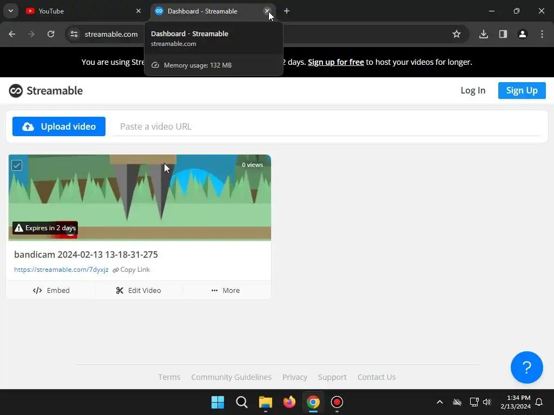Open the Privacy footer link
Viewport: 554px width, 415px height.
click(x=295, y=377)
